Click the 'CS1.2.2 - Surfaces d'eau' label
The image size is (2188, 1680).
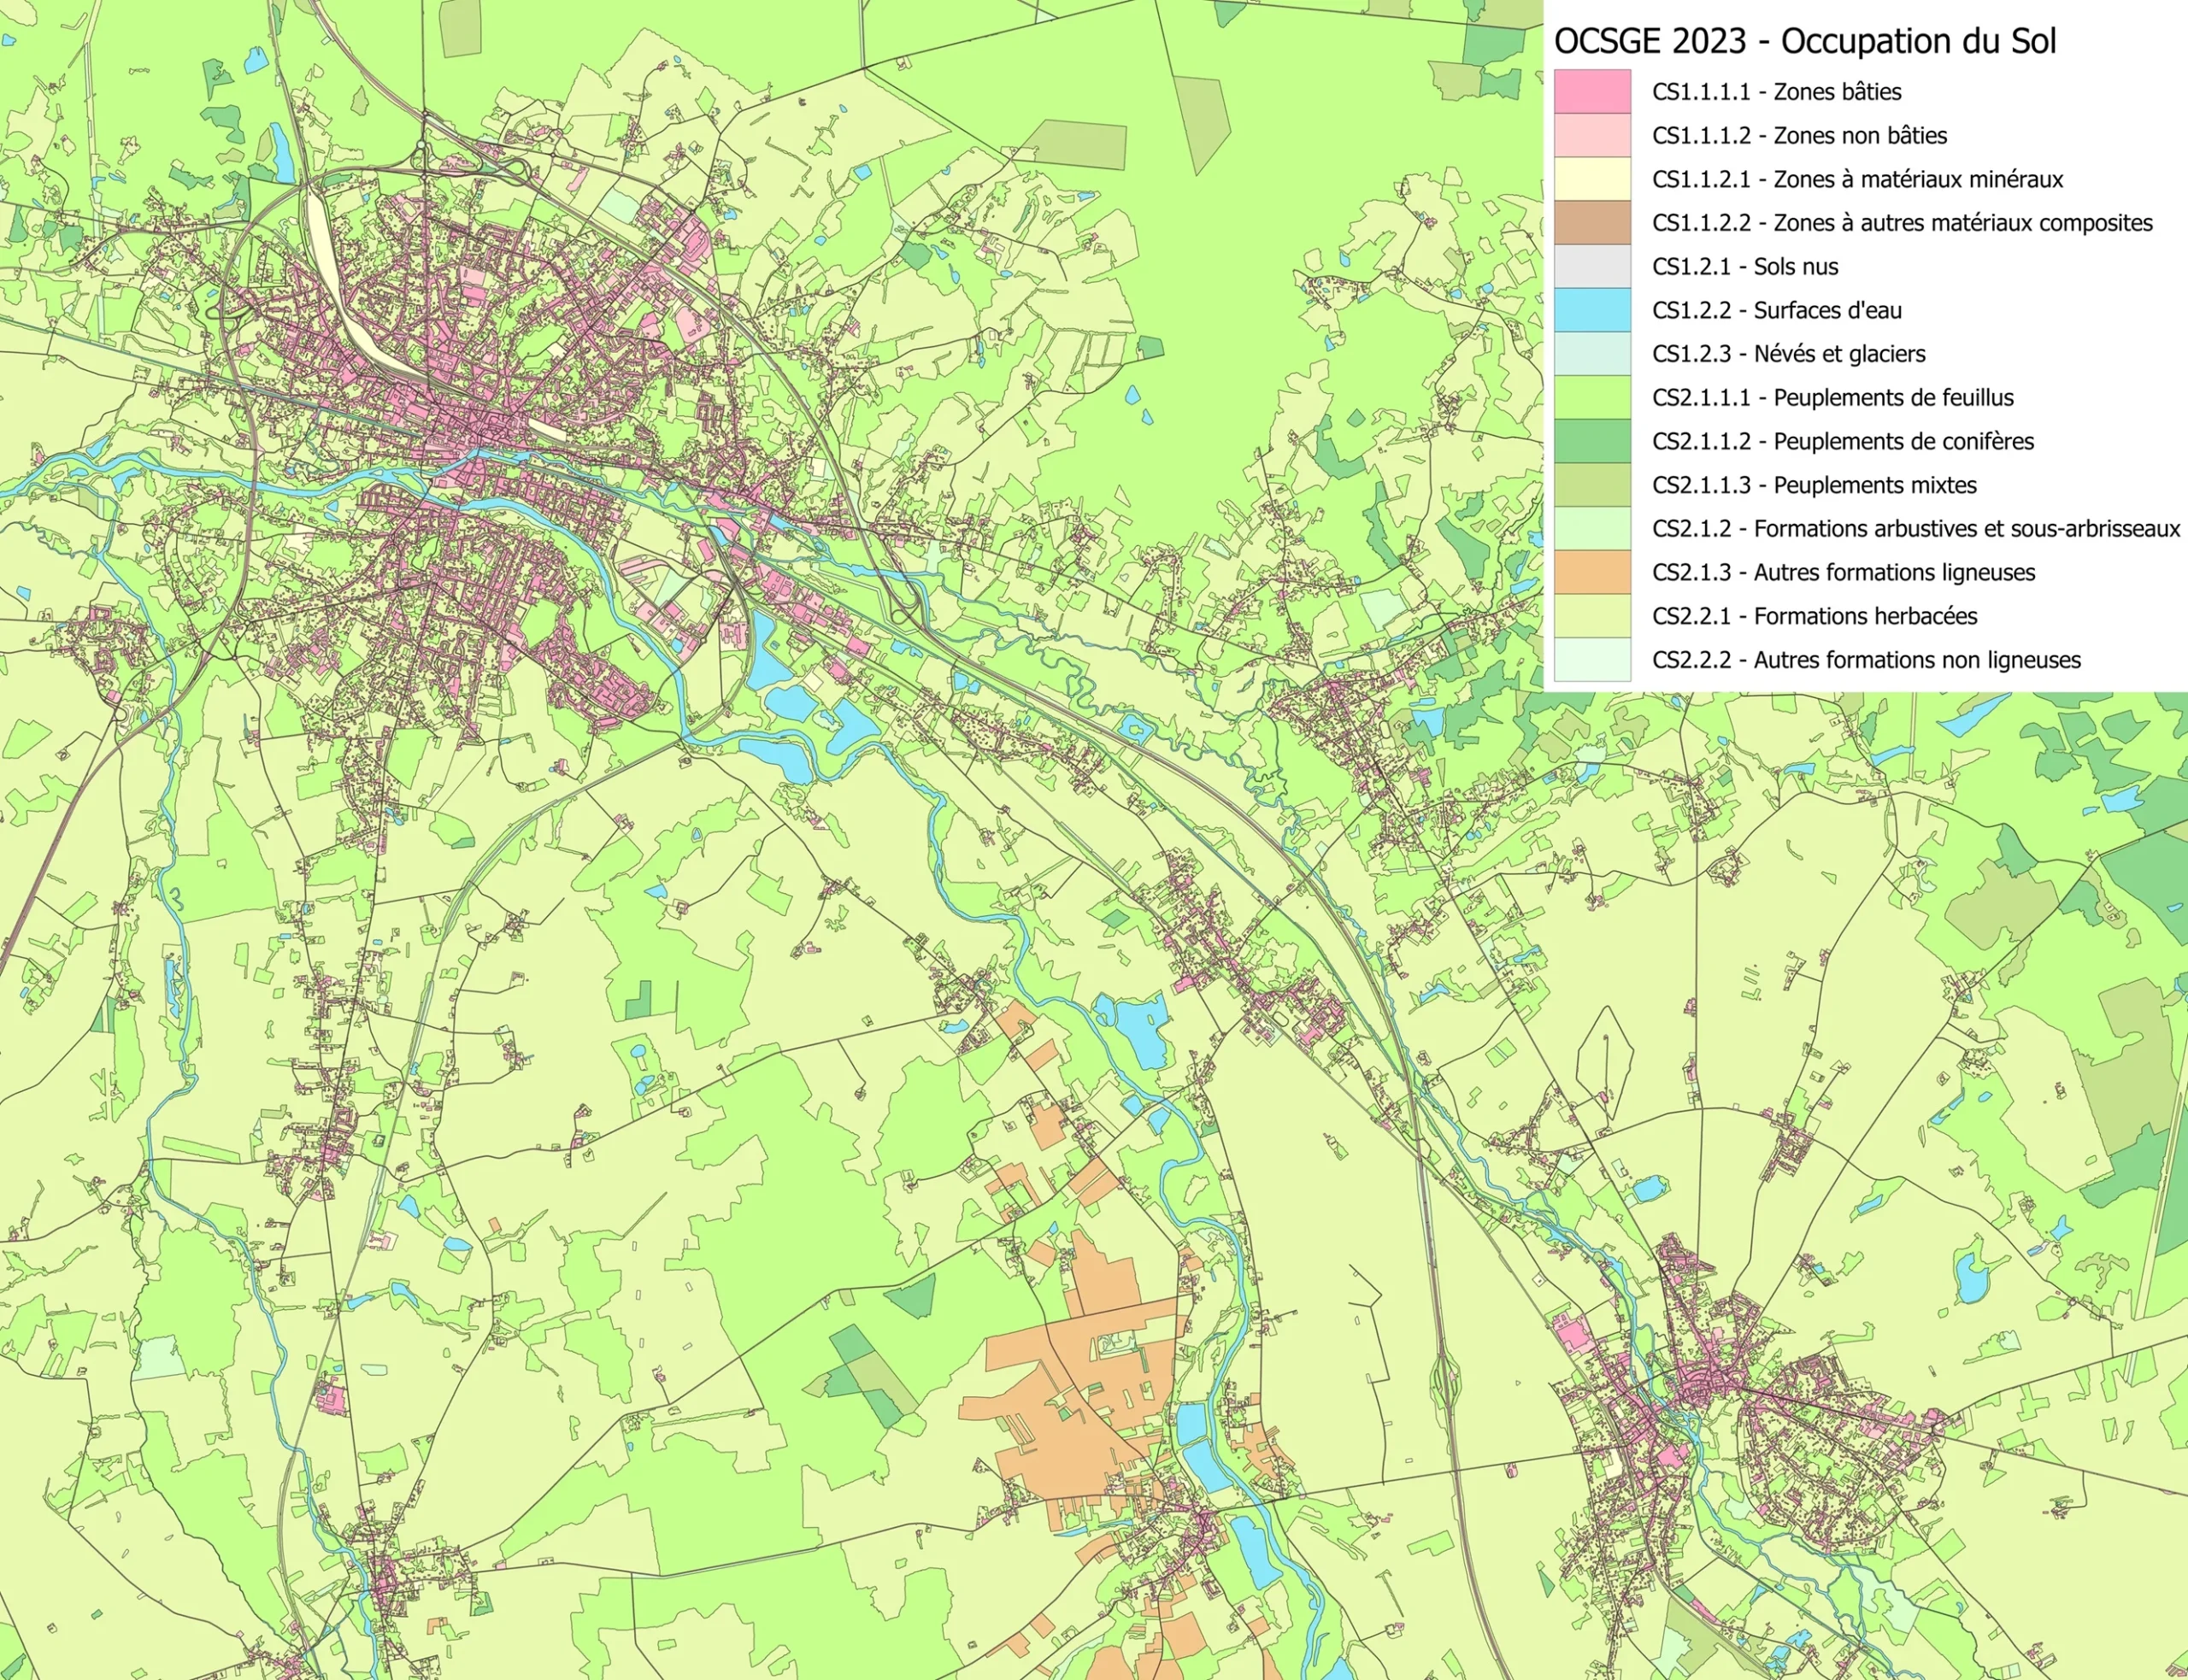(1777, 310)
